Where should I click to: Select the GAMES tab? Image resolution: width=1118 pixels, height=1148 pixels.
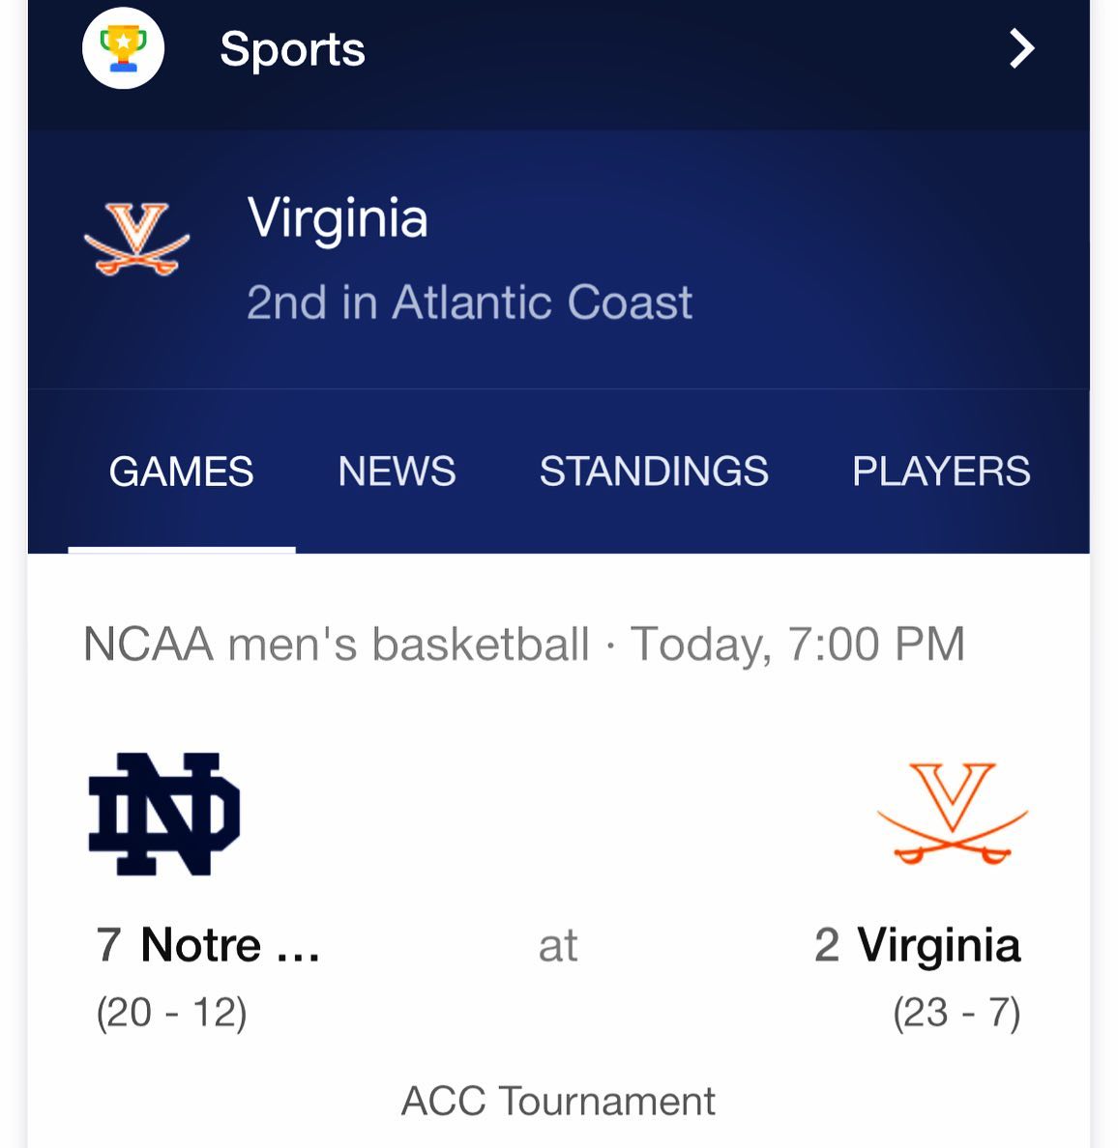coord(181,472)
